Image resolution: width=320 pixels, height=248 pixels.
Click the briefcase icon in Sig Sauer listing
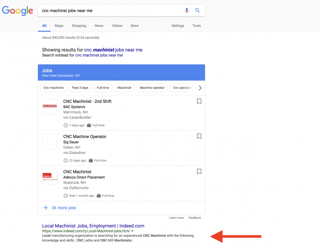coord(91,161)
